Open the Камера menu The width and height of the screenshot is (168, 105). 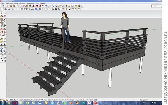[x=16, y=3]
